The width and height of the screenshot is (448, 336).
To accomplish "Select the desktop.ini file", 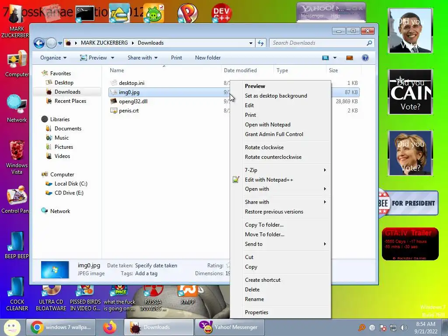I will point(132,83).
